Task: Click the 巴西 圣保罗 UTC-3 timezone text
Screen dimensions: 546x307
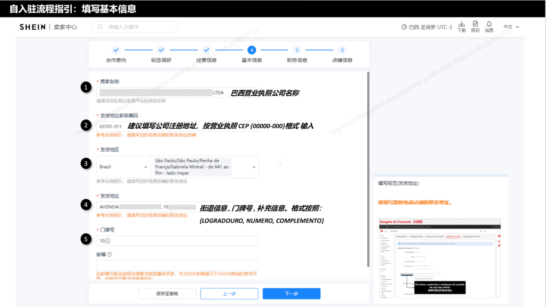Action: pos(430,27)
